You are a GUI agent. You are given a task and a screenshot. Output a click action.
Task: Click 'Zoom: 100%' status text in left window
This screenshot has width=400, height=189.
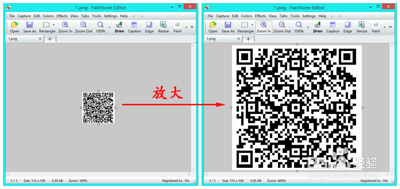pyautogui.click(x=78, y=181)
